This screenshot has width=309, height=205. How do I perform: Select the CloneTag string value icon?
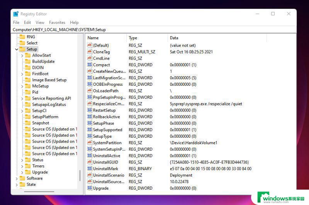(x=90, y=52)
